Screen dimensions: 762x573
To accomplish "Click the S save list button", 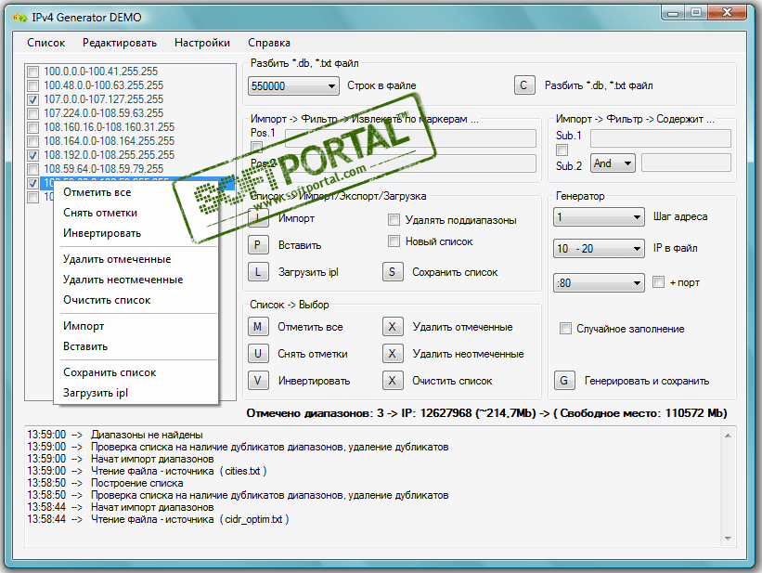I will [x=393, y=272].
